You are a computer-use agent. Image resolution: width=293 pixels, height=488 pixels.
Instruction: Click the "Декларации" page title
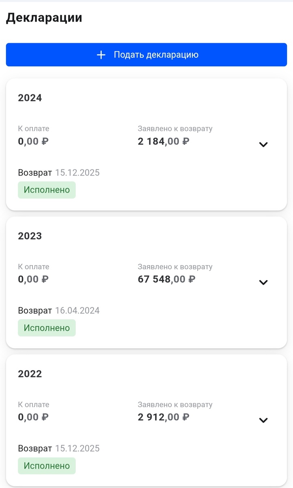(44, 18)
